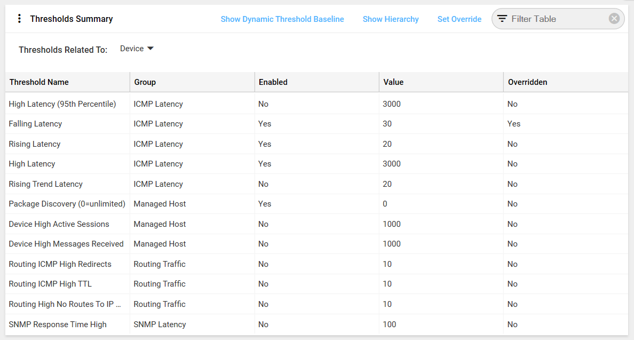Open Device High Active Sessions threshold

pos(58,224)
